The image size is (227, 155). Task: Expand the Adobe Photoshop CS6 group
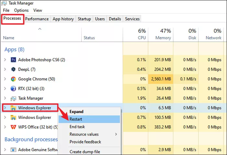pos(5,59)
